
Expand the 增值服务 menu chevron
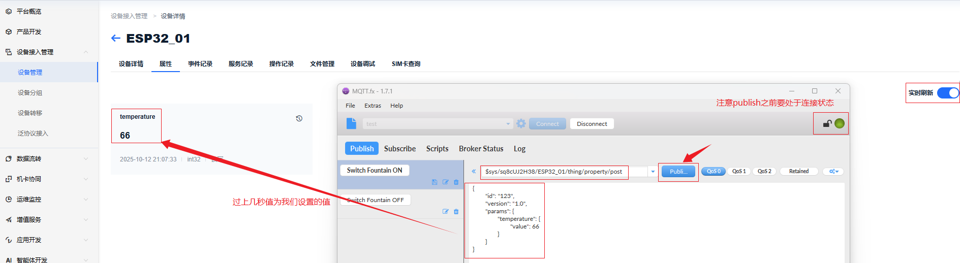pos(86,220)
